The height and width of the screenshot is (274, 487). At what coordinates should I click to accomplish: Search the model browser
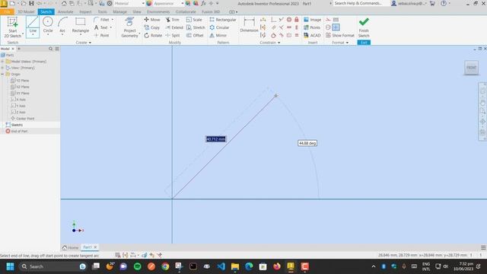pyautogui.click(x=51, y=49)
